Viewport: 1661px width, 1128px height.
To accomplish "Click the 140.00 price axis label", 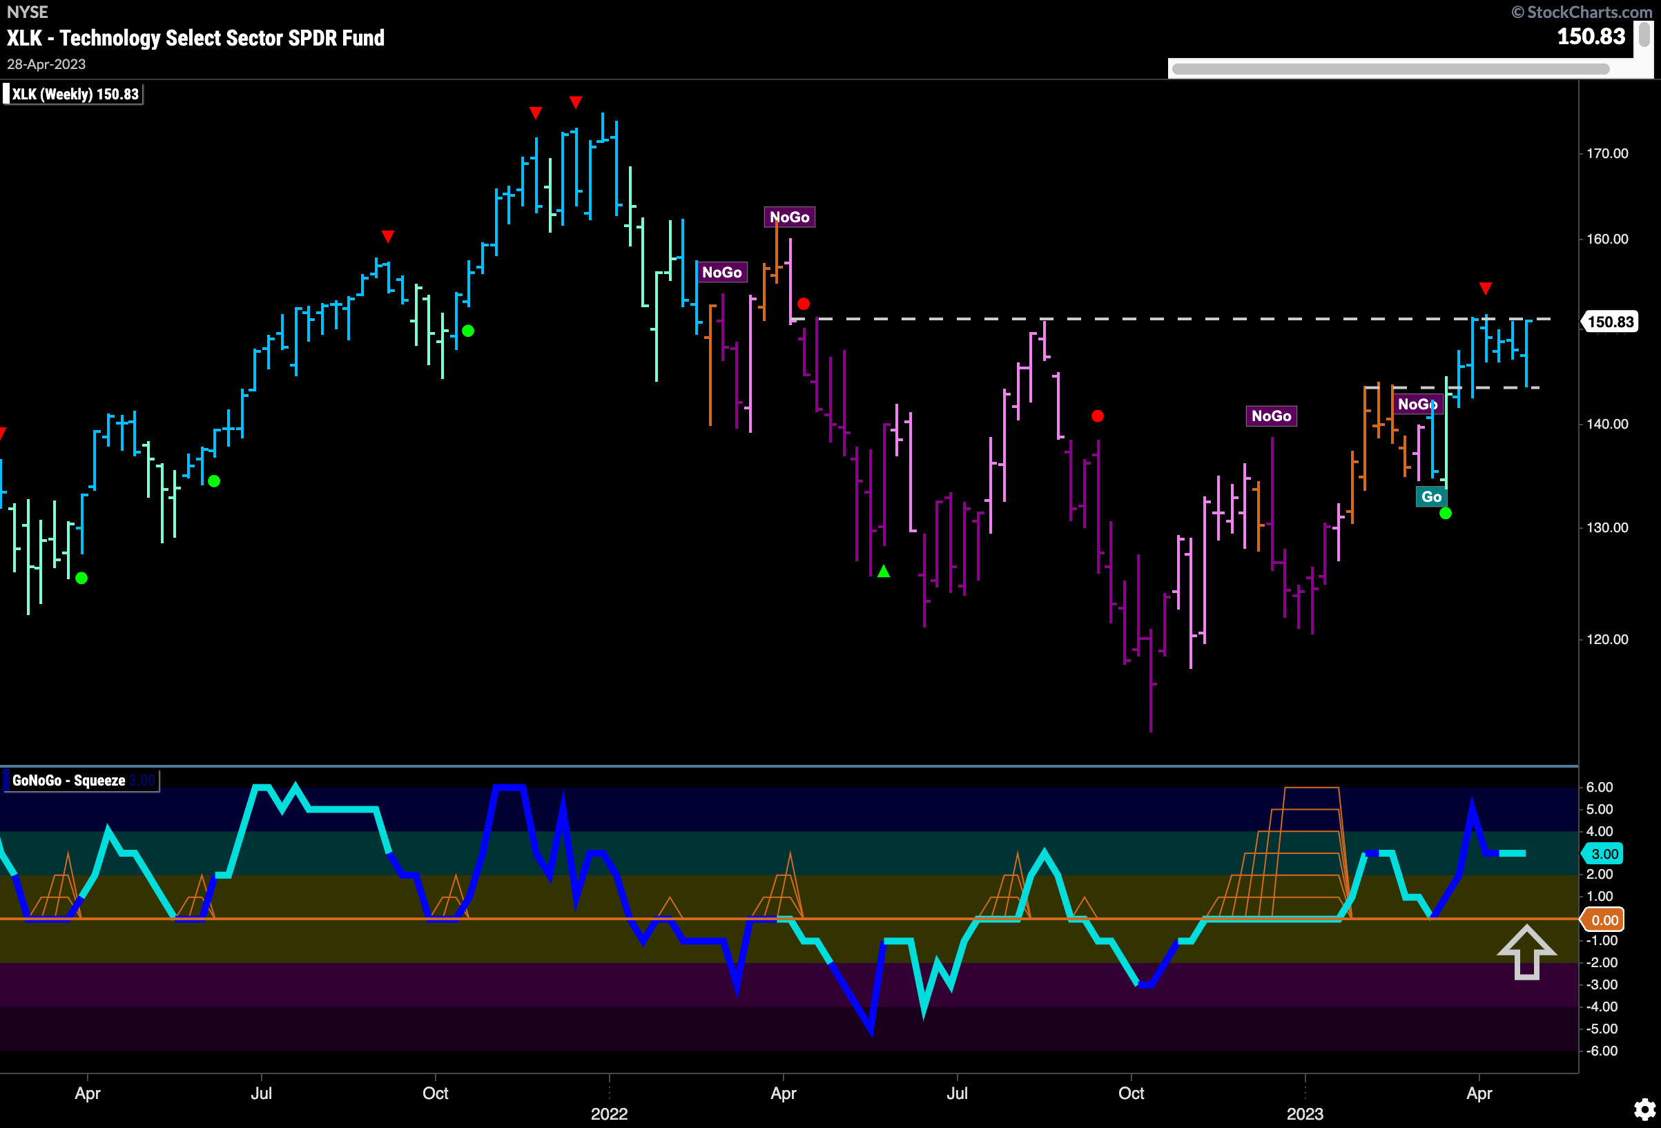I will (x=1606, y=425).
